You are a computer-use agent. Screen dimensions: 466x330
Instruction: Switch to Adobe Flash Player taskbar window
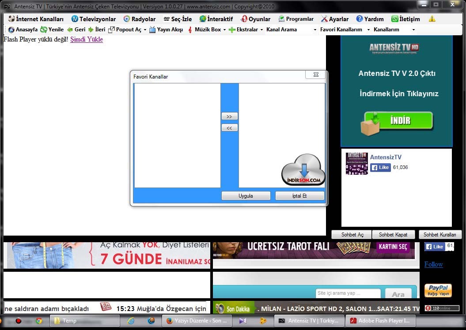click(381, 321)
